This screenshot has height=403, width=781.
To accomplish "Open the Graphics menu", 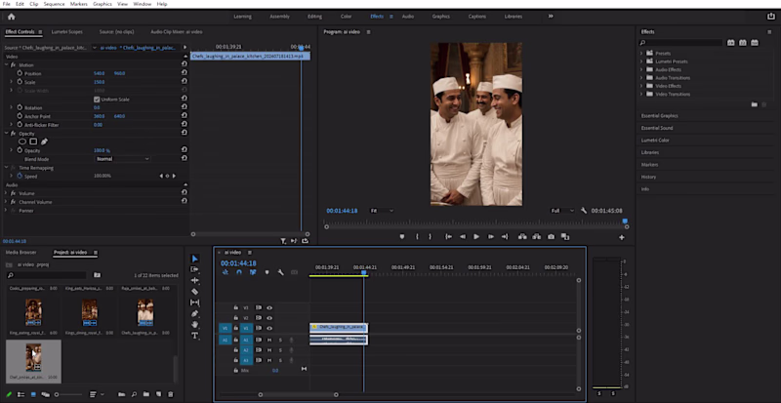I will 103,4.
